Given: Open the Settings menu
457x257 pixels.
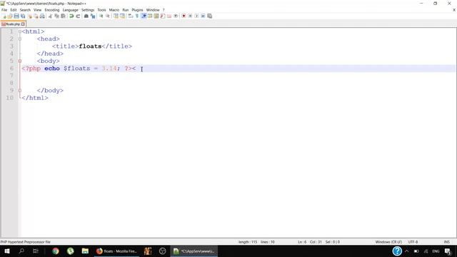Looking at the screenshot, I should pos(88,10).
